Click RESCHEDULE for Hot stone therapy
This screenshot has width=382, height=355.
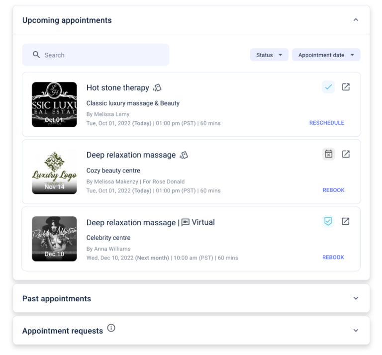tap(326, 123)
